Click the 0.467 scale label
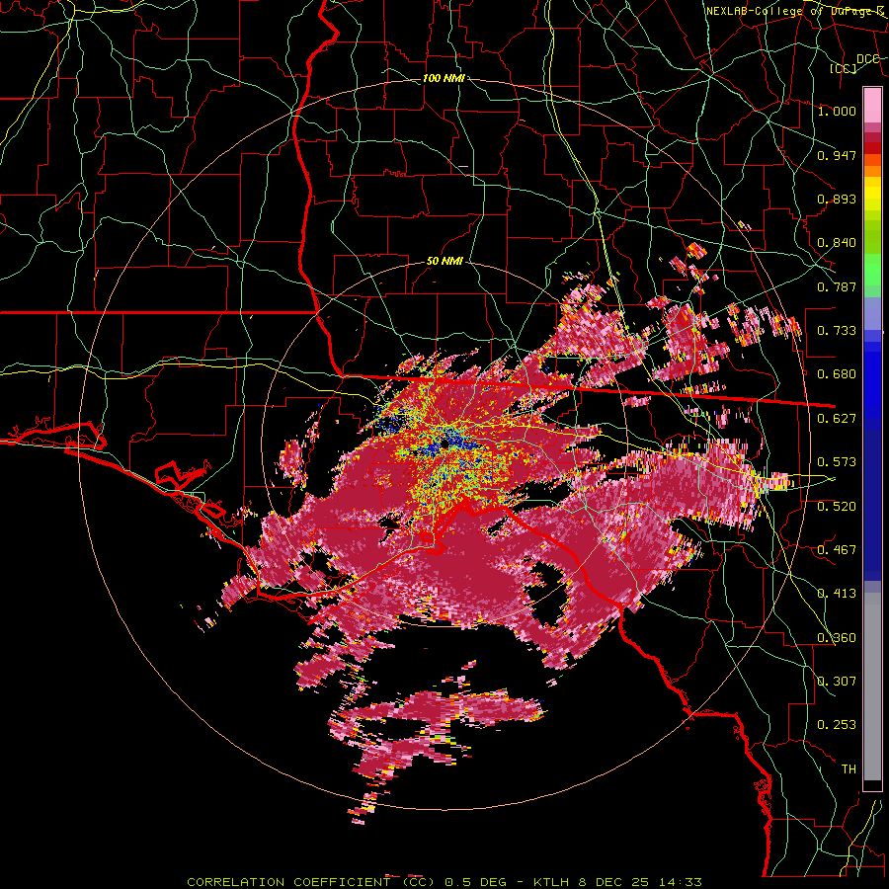 point(837,550)
